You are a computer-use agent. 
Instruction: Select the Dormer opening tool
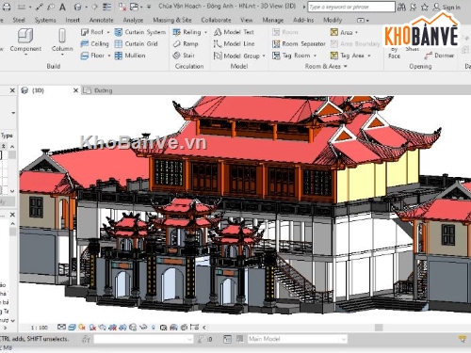[439, 56]
